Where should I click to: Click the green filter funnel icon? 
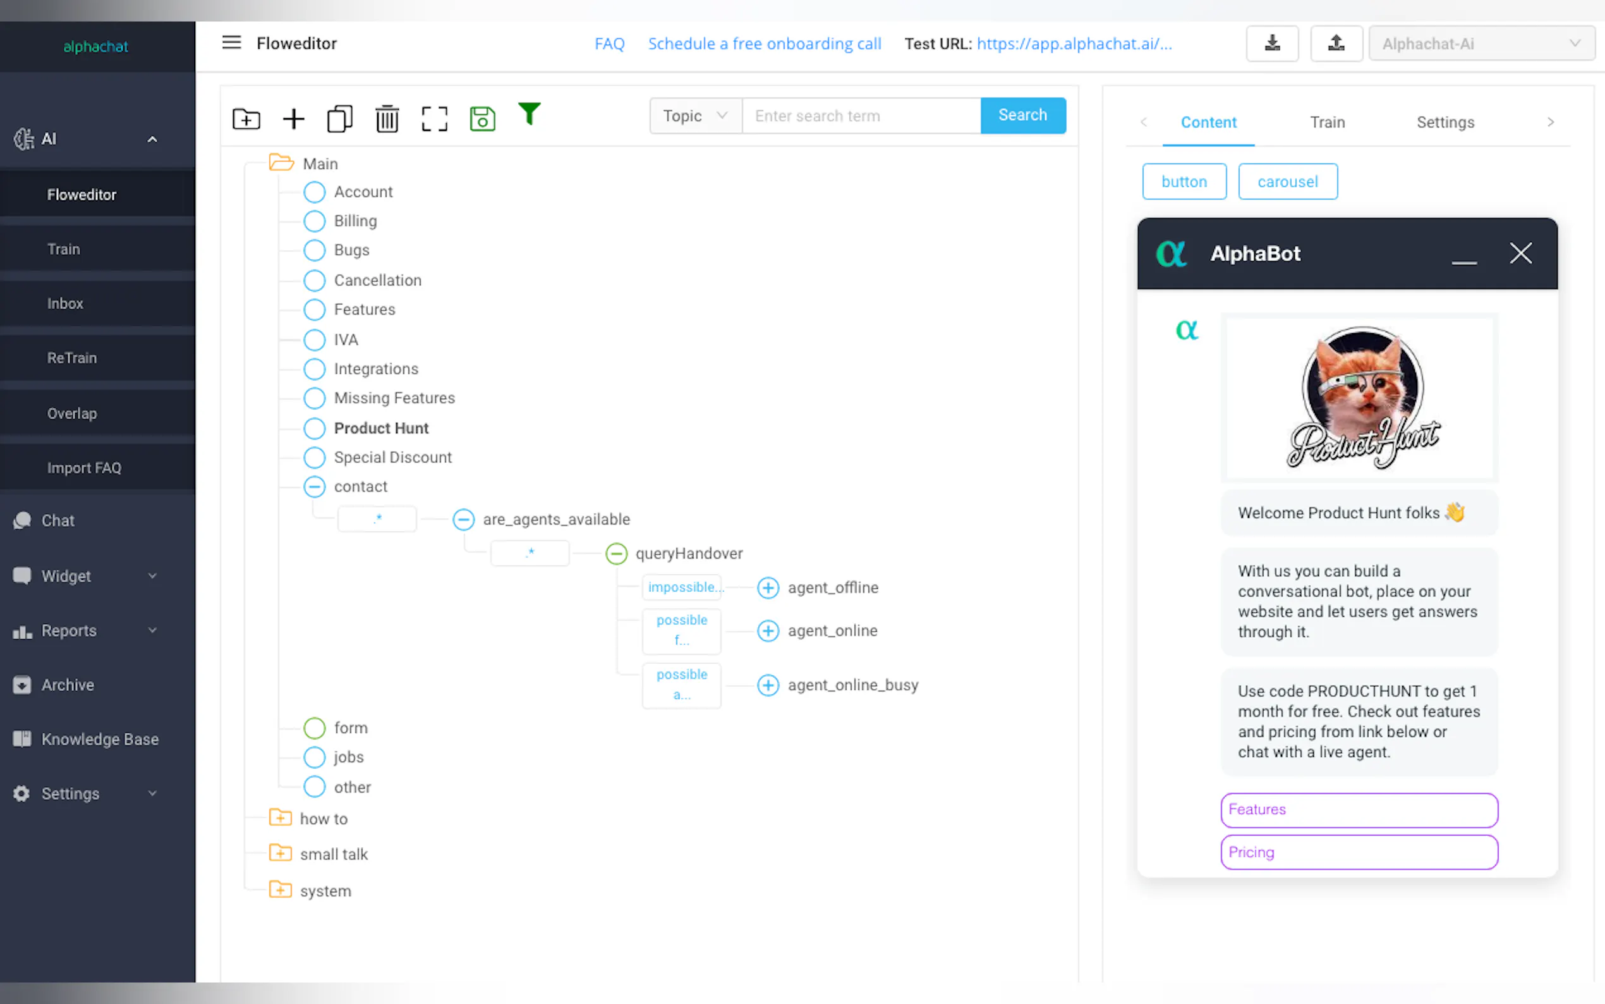[529, 114]
